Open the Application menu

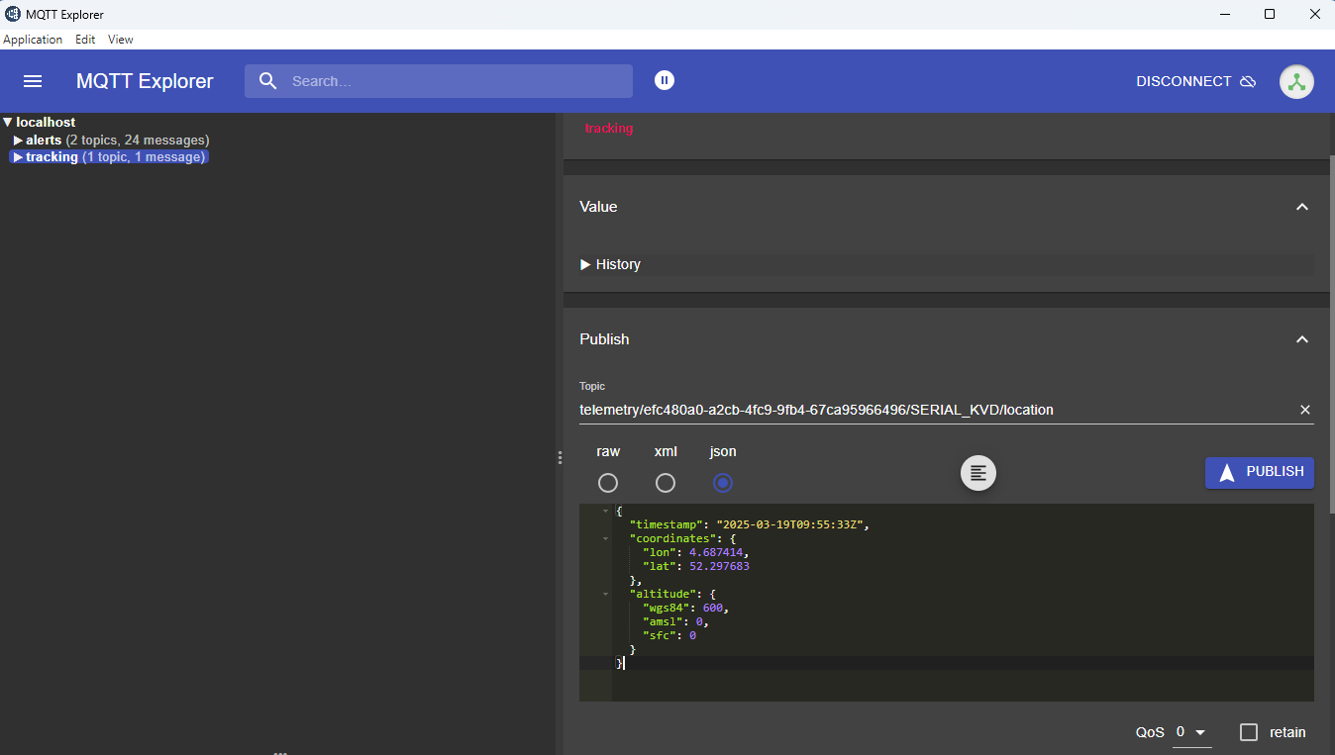point(33,40)
